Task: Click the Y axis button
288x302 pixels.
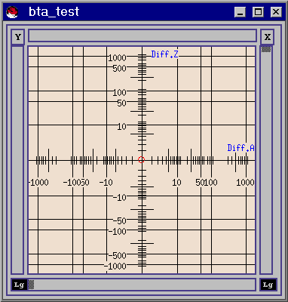Action: pos(17,37)
